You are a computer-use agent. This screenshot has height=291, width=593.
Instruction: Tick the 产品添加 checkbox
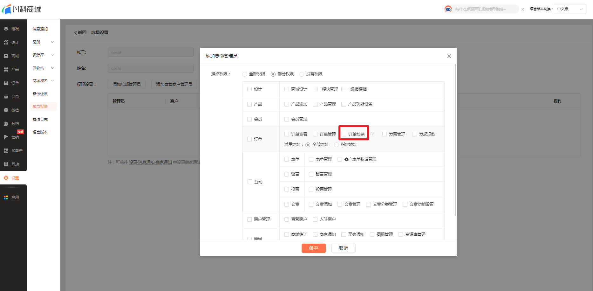point(287,104)
